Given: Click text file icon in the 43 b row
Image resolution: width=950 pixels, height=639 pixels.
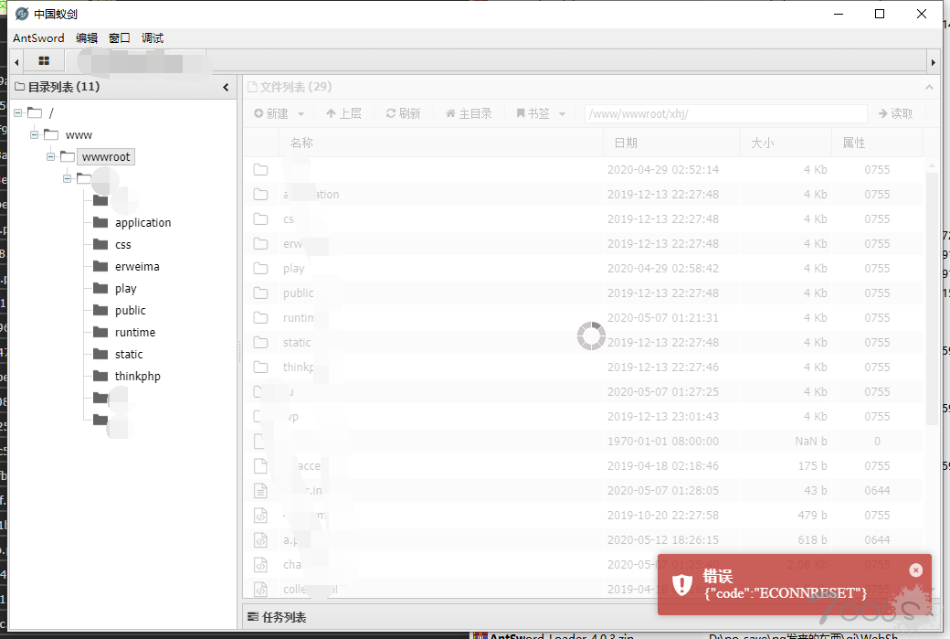Looking at the screenshot, I should point(260,491).
